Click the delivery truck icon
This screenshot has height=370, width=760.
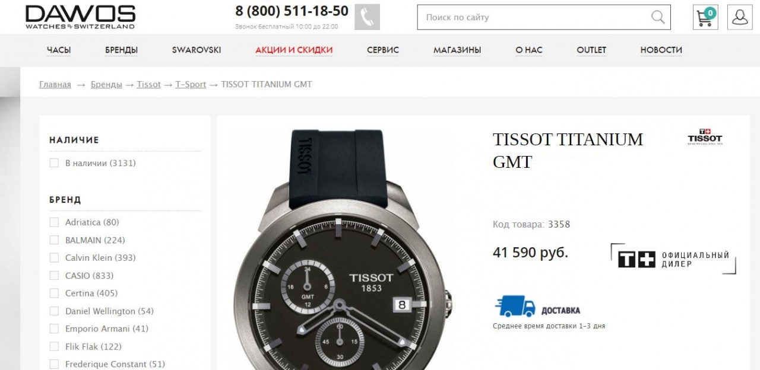click(515, 306)
